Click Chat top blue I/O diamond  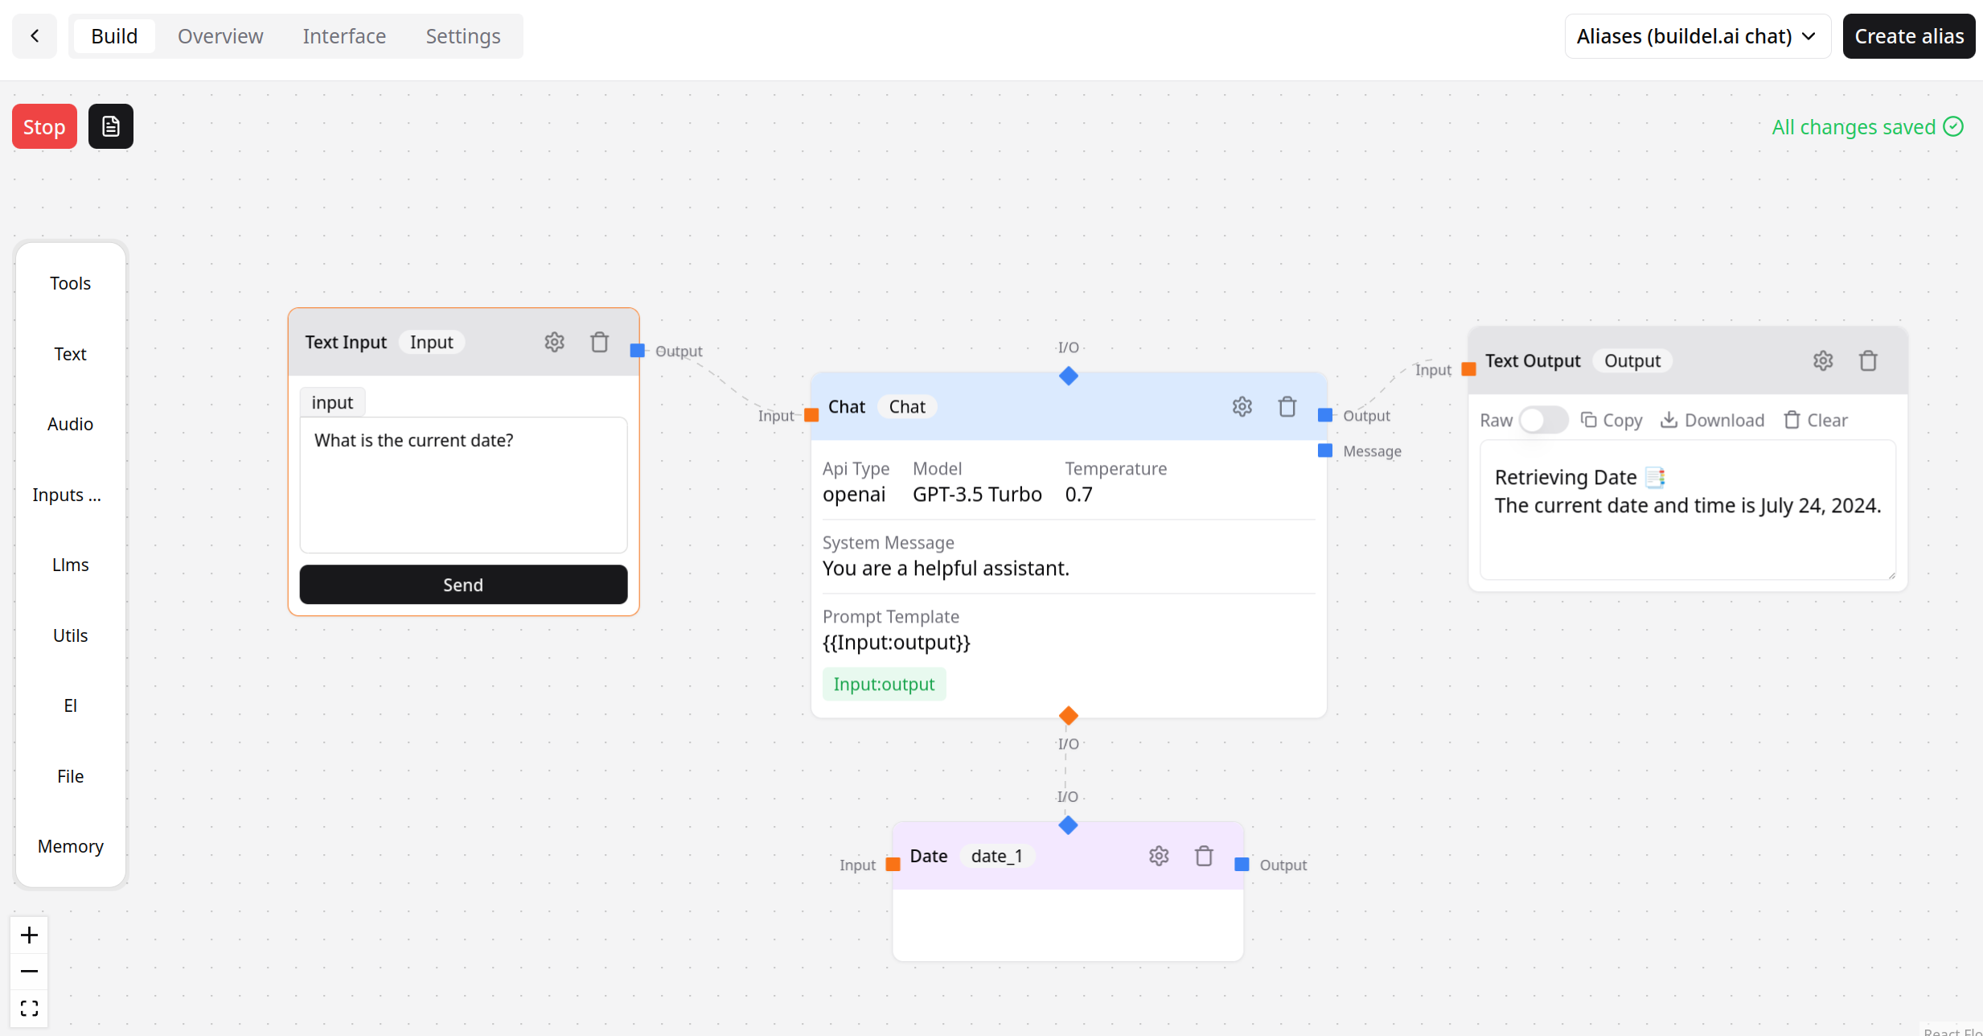coord(1069,376)
